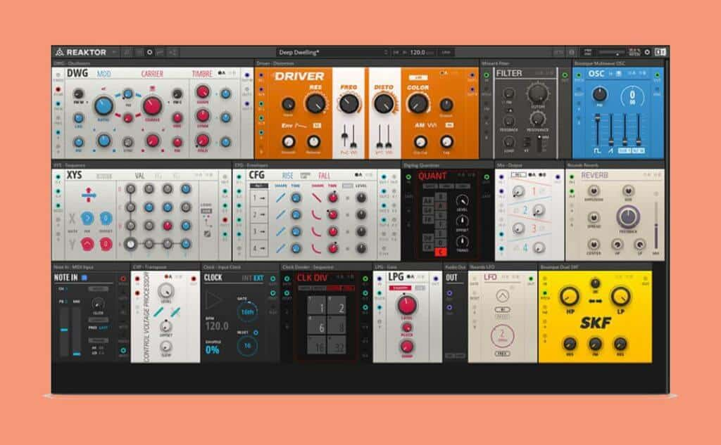
Task: Toggle the C note in Quant module
Action: (441, 252)
